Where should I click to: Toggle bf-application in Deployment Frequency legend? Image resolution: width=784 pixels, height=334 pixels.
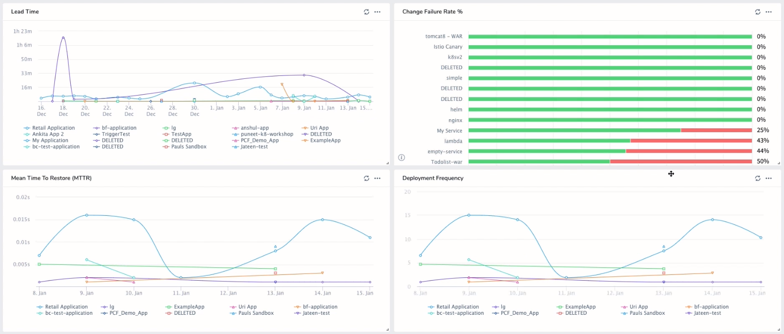[707, 307]
